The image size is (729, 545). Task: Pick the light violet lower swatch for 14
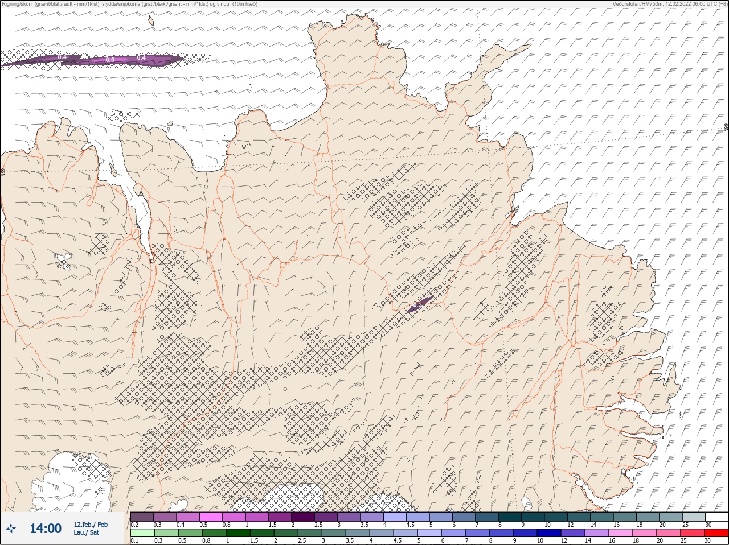[596, 533]
